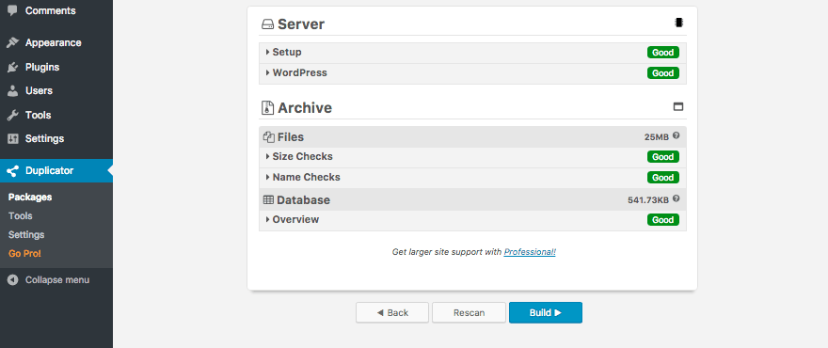Expand the Name Checks row

pyautogui.click(x=472, y=178)
